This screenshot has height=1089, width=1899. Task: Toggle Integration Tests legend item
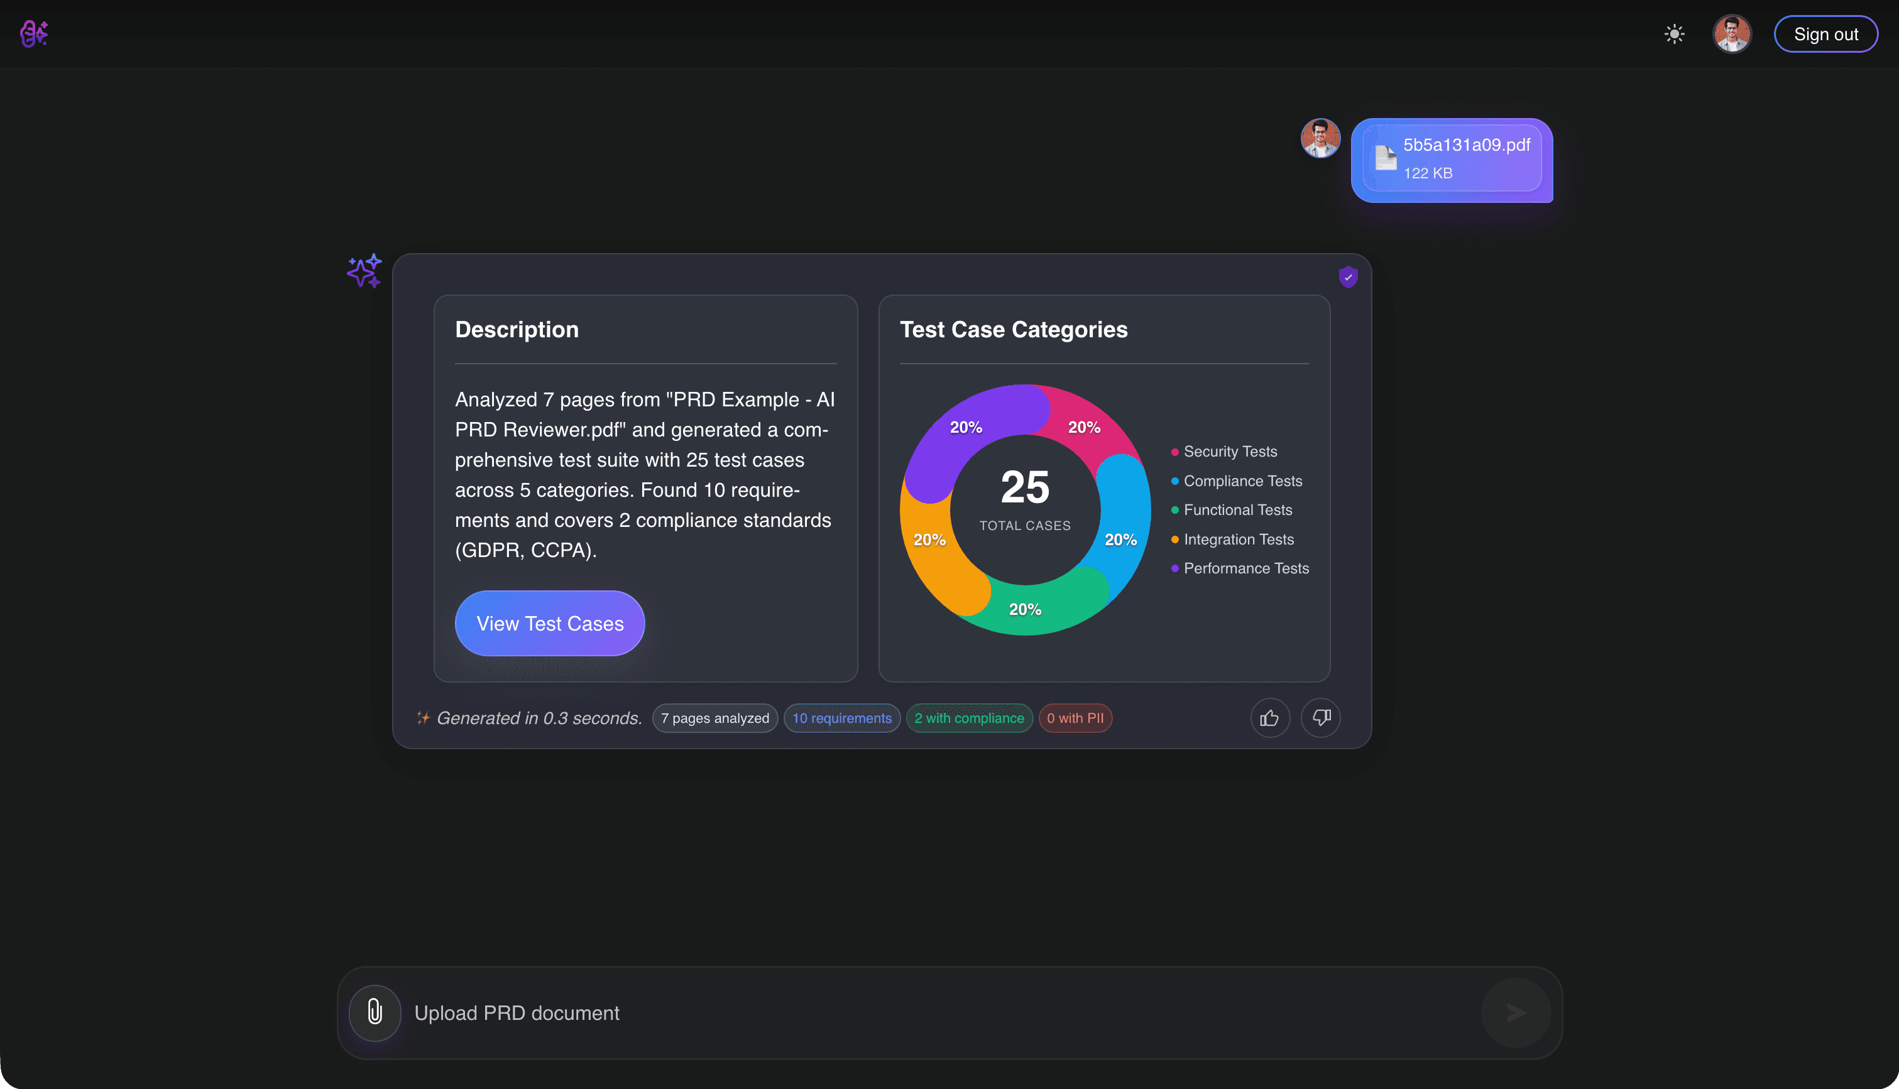[1232, 539]
